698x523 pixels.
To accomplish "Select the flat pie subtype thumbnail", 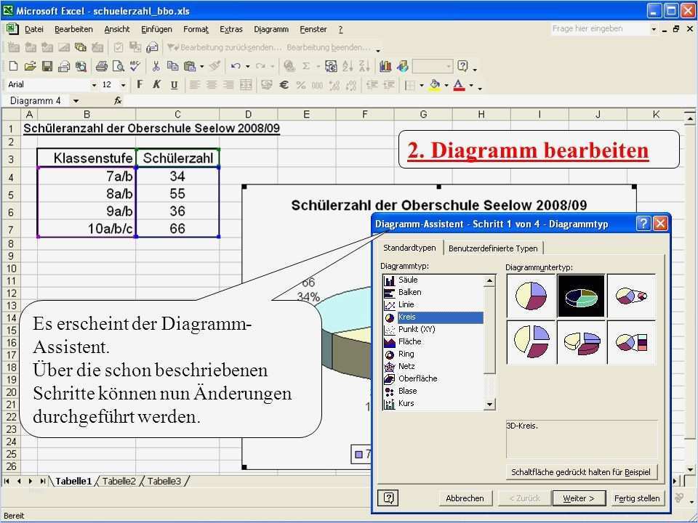I will point(531,296).
